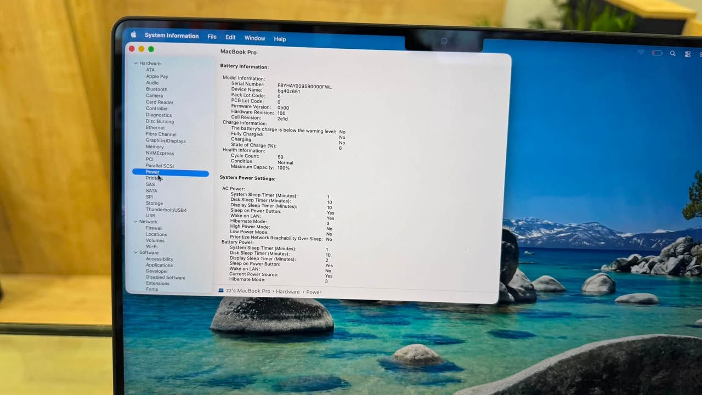Screen dimensions: 702x395
Task: Select PCI in the sidebar
Action: click(150, 159)
